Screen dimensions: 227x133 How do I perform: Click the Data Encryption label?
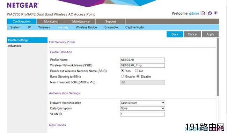pos(61,109)
